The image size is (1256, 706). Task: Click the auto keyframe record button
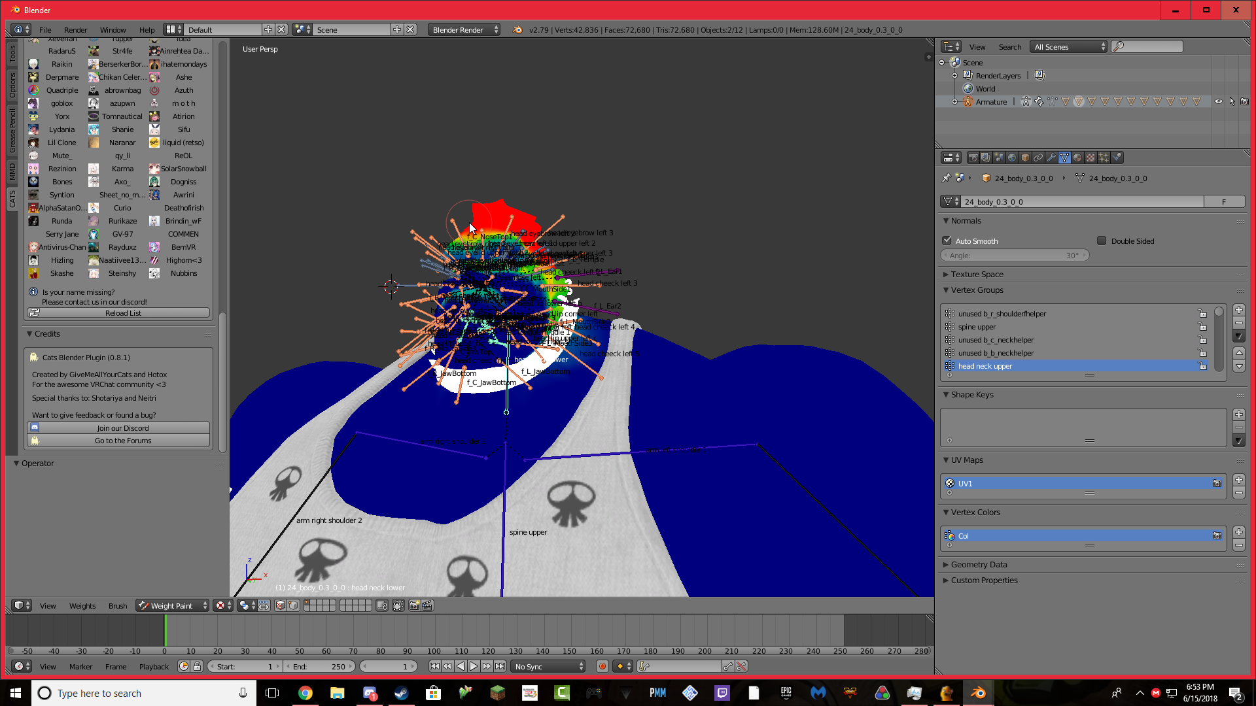pyautogui.click(x=602, y=667)
